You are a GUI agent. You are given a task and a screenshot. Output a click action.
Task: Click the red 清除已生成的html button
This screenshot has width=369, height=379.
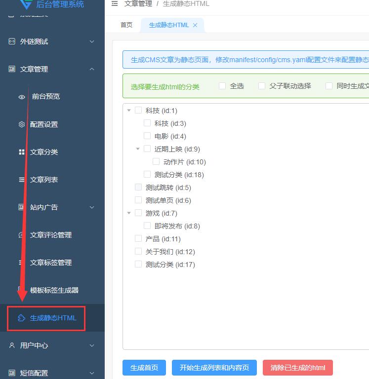298,368
